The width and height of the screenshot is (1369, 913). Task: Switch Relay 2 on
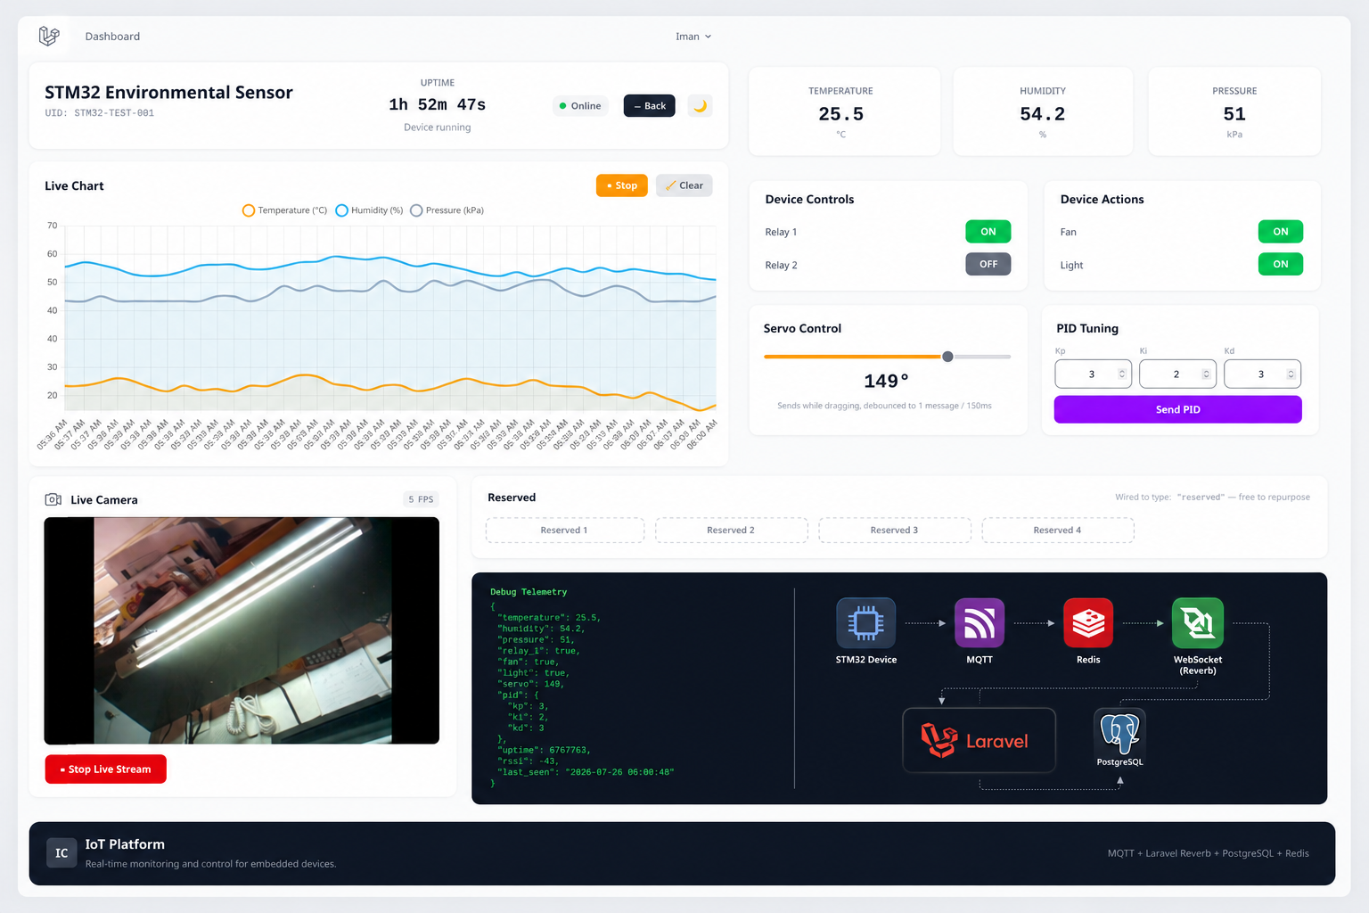pyautogui.click(x=988, y=264)
